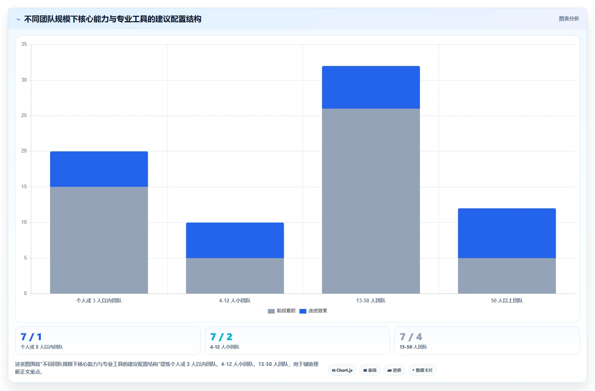This screenshot has height=391, width=595.
Task: Click the blue bar segment for 个人或 3 人以内团队
Action: pos(99,169)
